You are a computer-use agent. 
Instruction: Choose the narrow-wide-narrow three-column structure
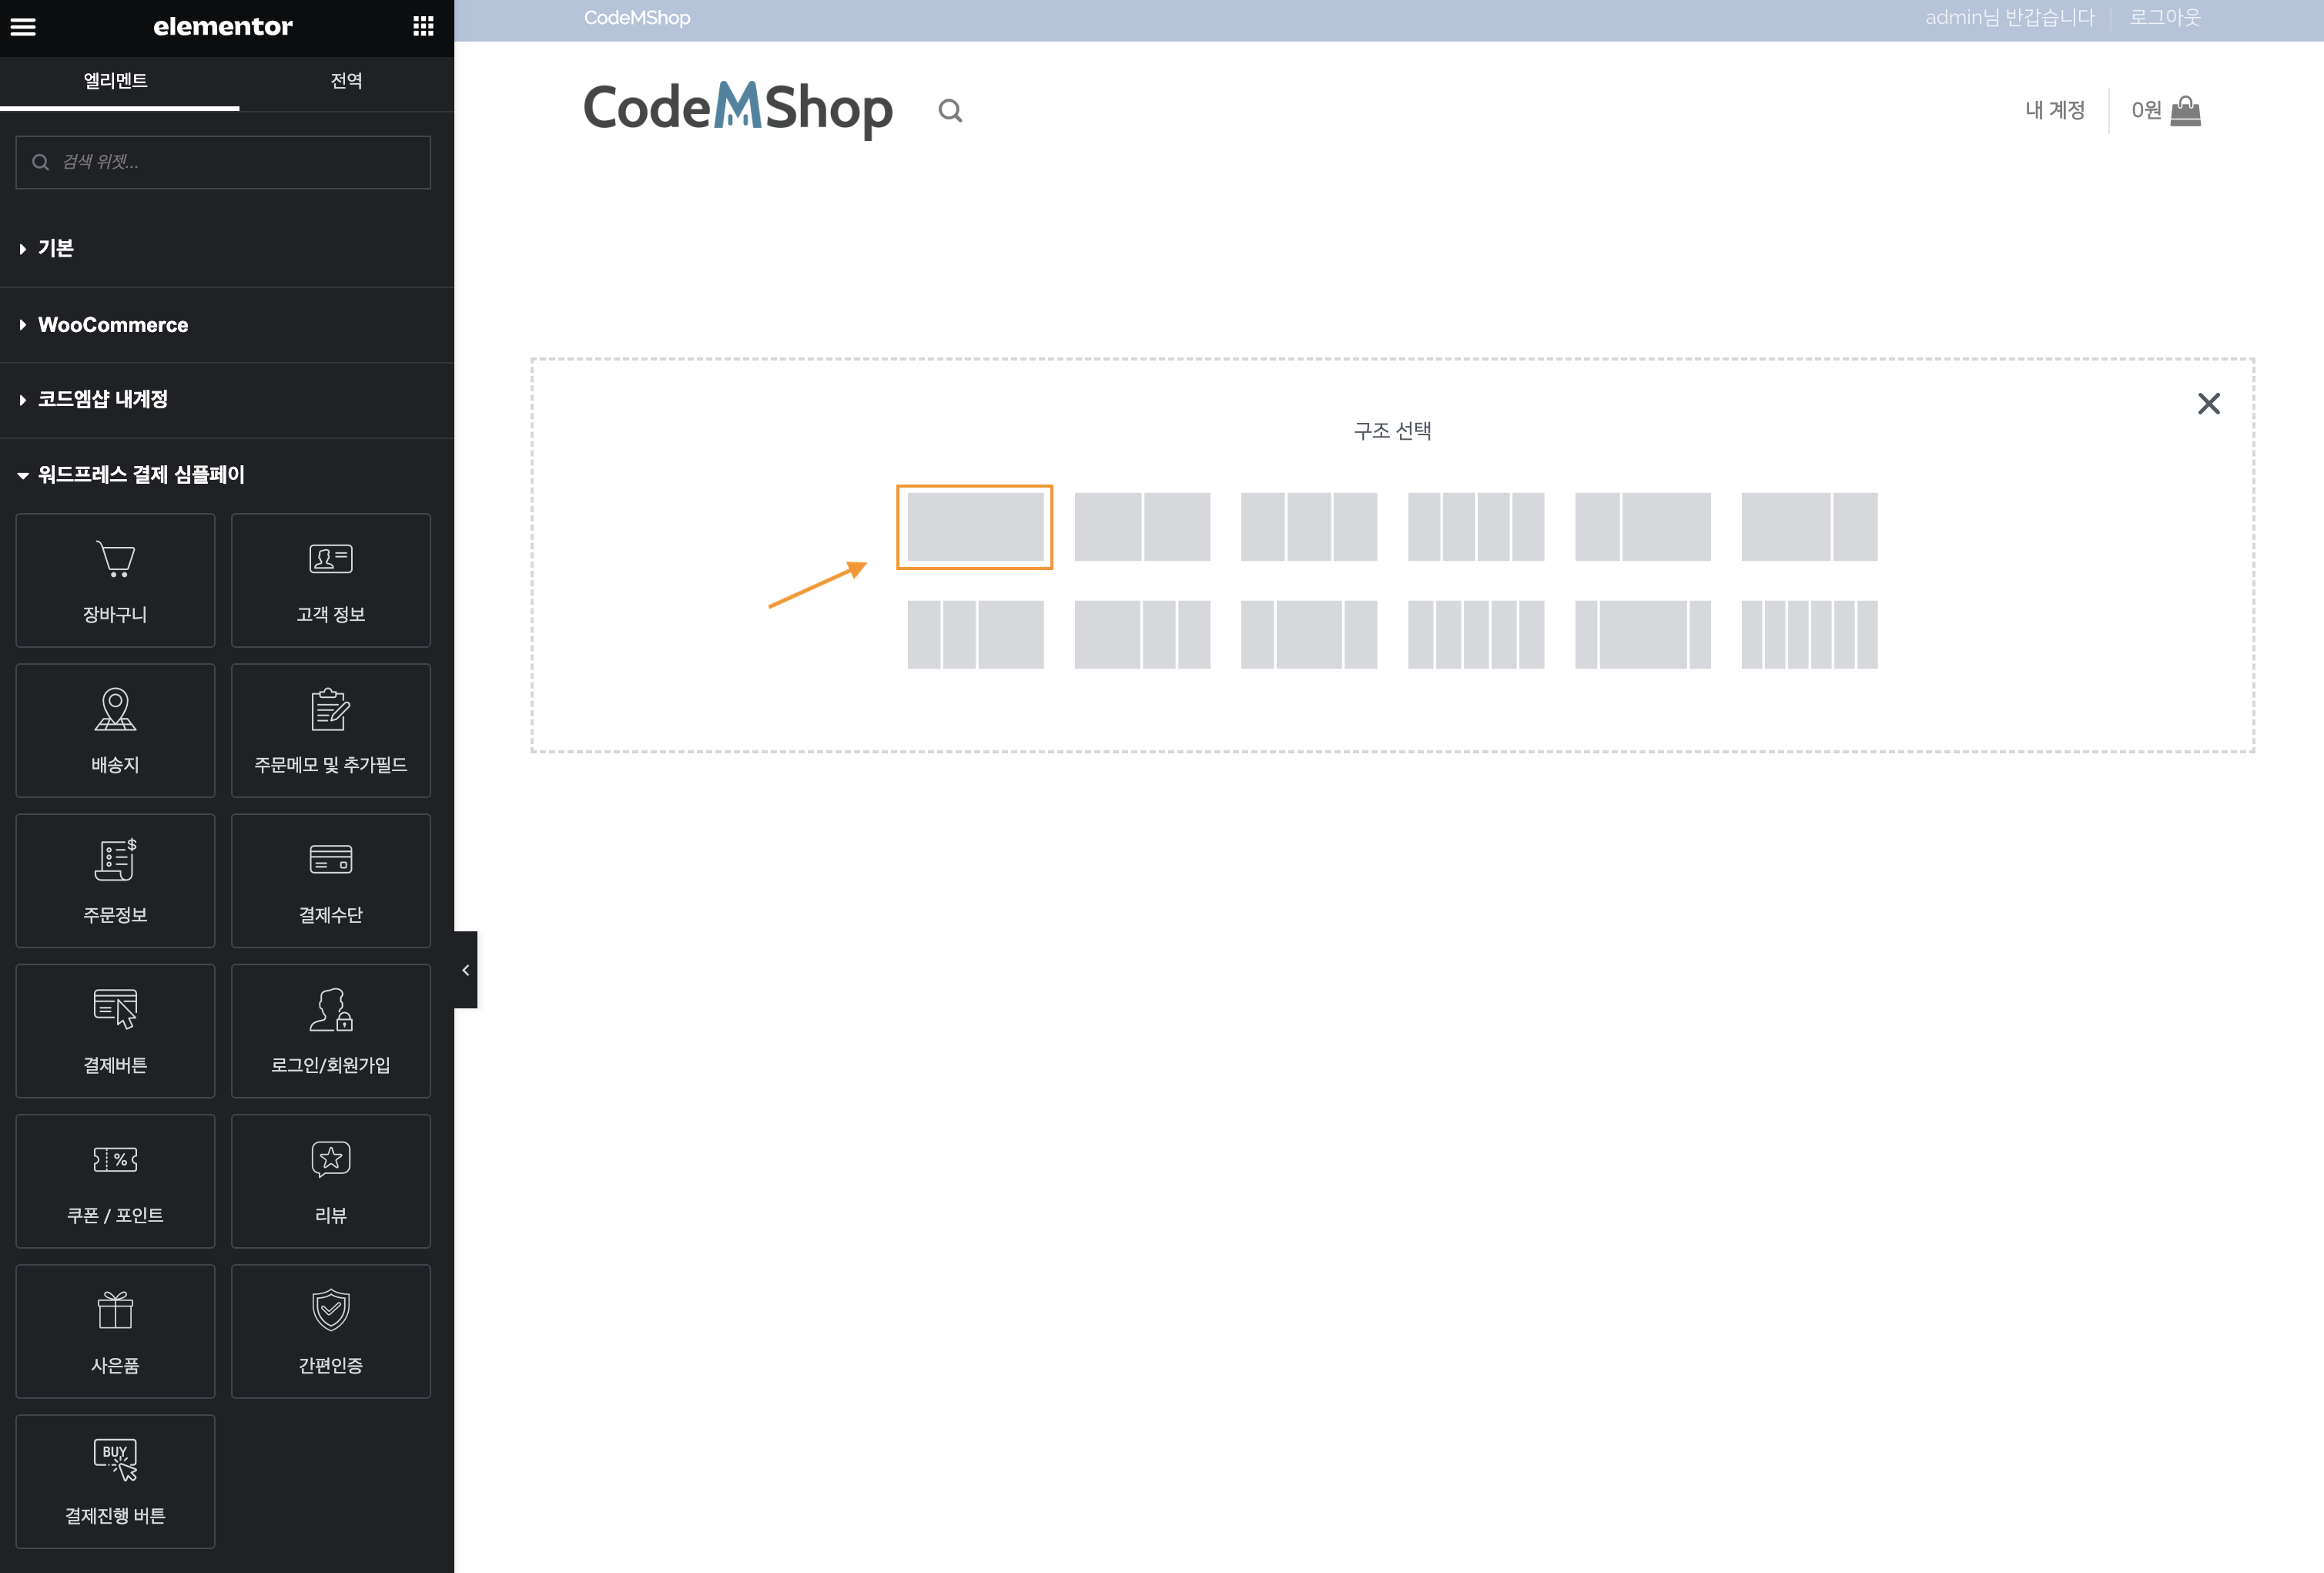[1308, 635]
